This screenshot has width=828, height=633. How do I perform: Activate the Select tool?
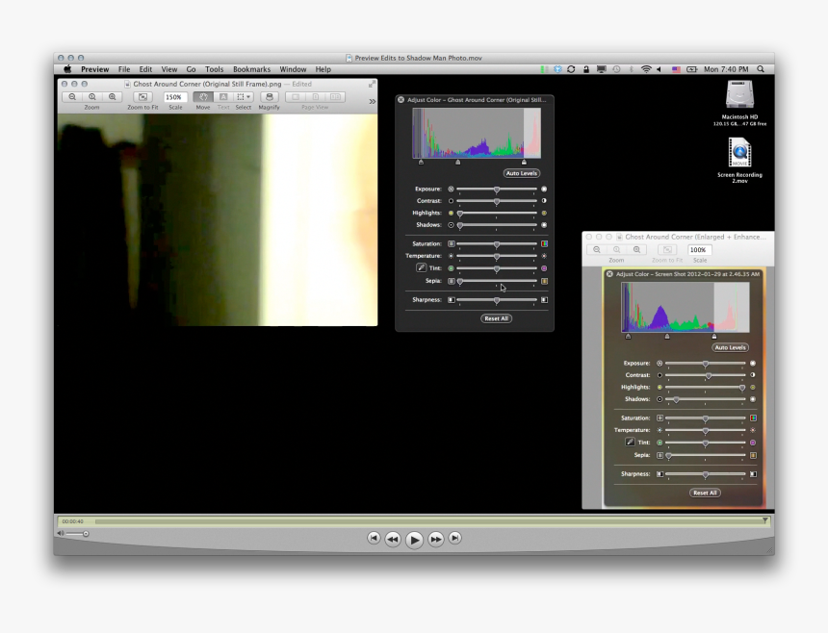(x=240, y=96)
